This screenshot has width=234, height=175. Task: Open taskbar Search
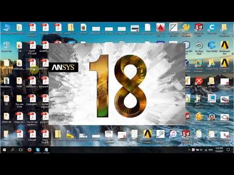pos(12,150)
